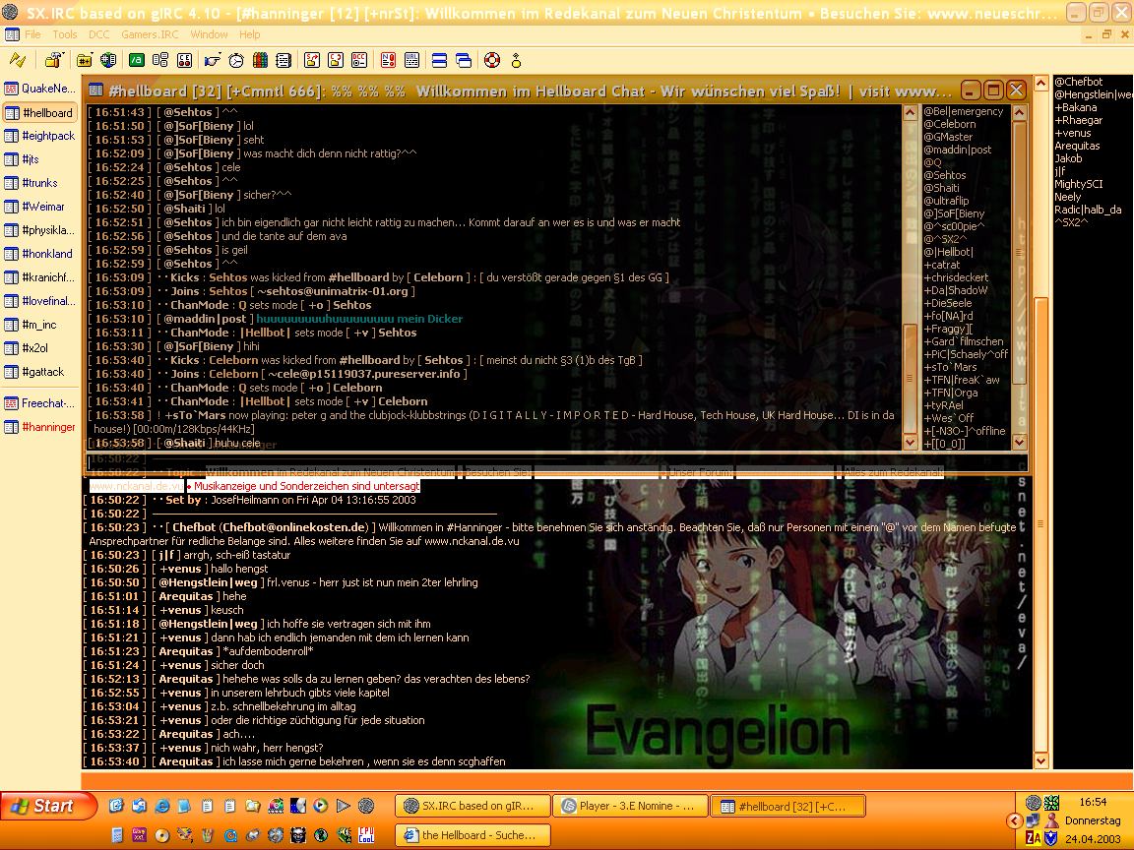This screenshot has height=850, width=1134.
Task: Click the red lifebuoy help icon
Action: pos(491,60)
